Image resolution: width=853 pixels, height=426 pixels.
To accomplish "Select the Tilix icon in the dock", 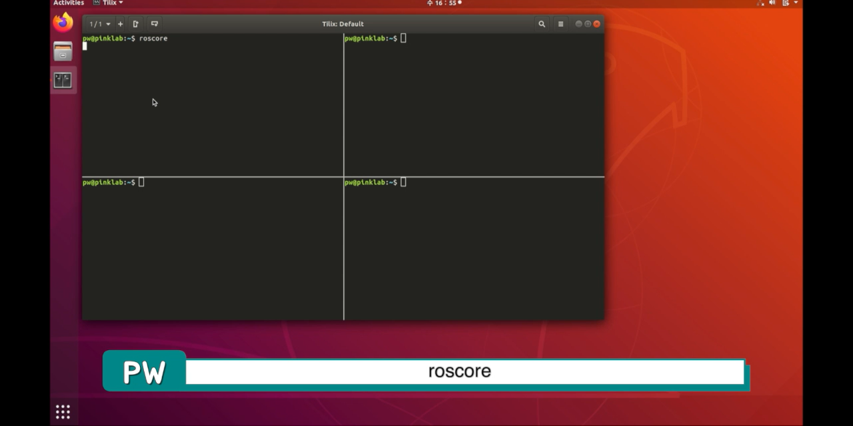I will click(x=63, y=81).
